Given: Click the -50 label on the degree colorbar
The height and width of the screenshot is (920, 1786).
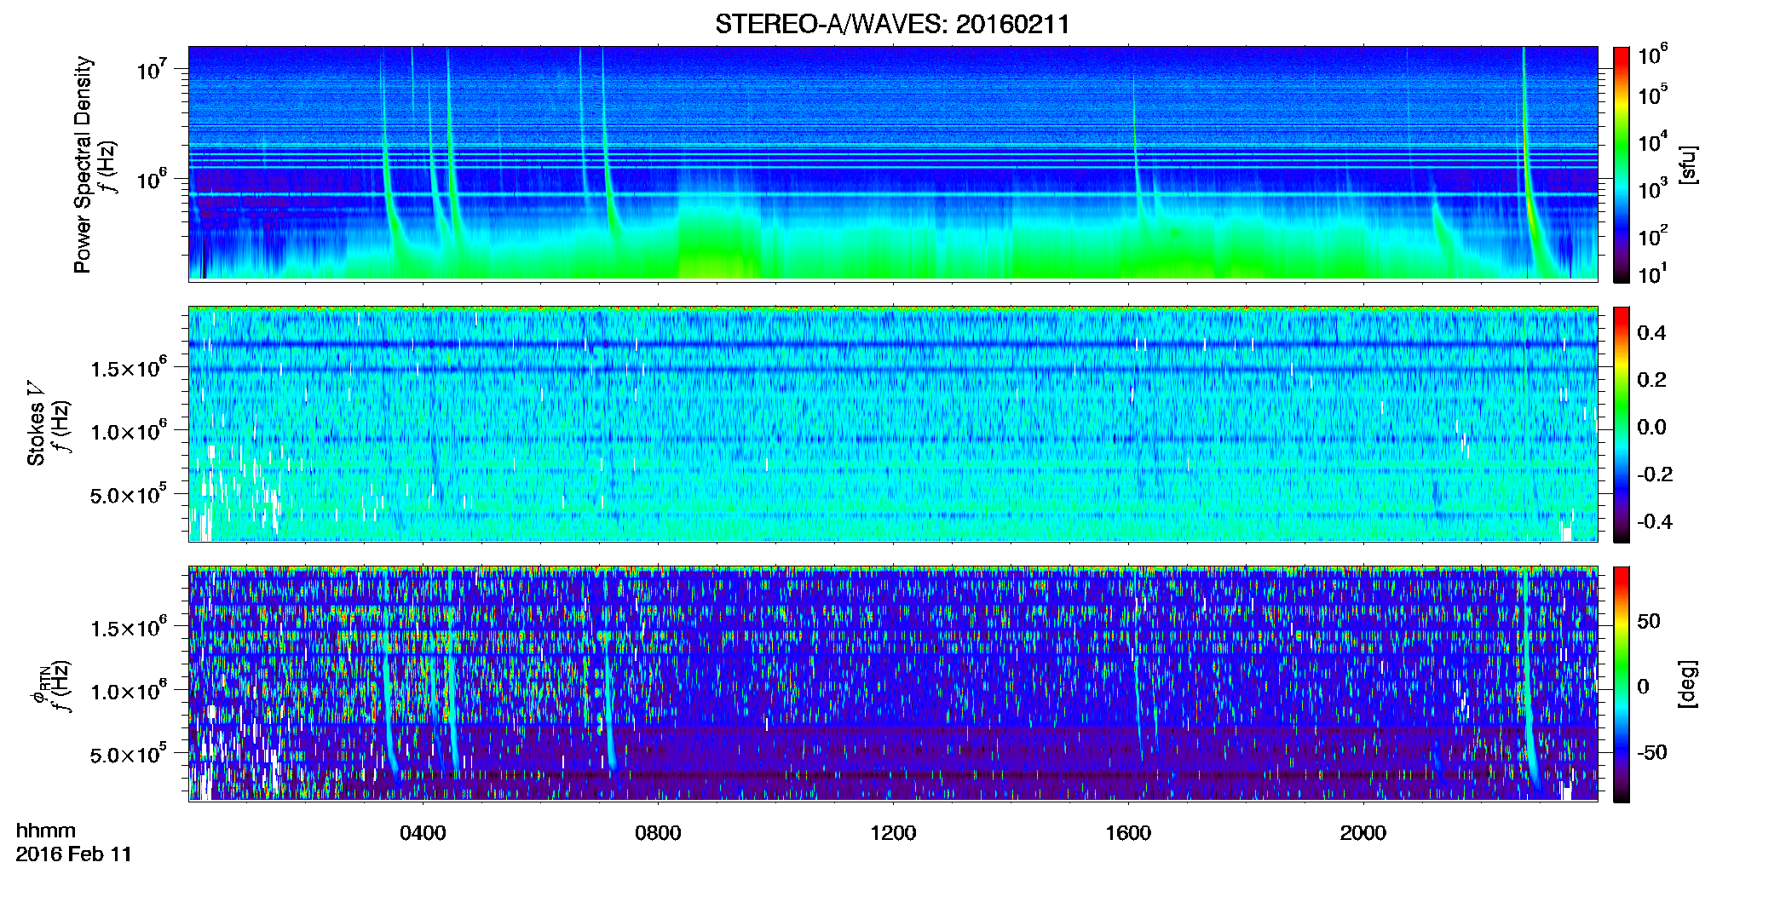Looking at the screenshot, I should pos(1652,752).
